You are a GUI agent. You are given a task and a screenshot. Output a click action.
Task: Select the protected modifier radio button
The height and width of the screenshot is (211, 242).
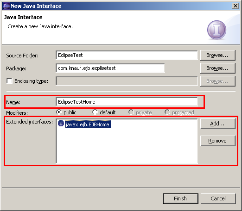[x=167, y=112]
